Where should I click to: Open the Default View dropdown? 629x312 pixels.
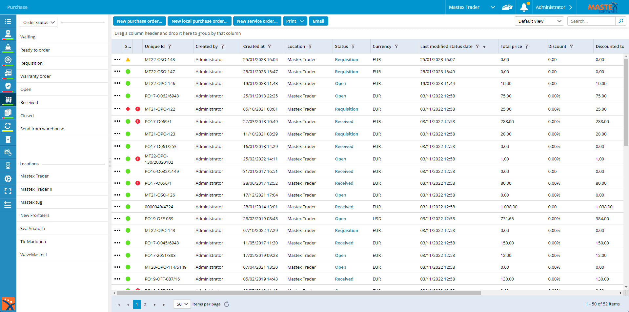(539, 21)
